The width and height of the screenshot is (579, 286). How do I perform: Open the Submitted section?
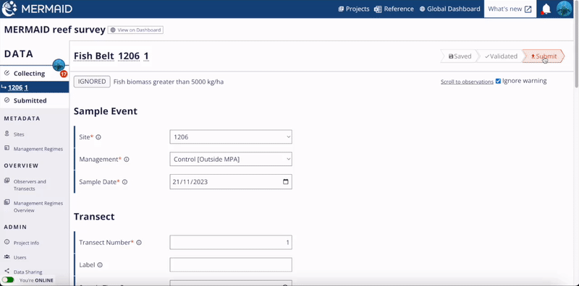pyautogui.click(x=30, y=100)
